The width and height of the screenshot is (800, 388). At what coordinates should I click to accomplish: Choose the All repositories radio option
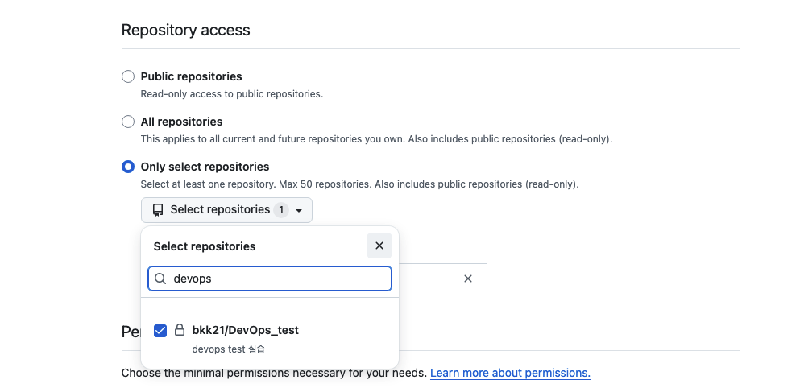point(128,122)
